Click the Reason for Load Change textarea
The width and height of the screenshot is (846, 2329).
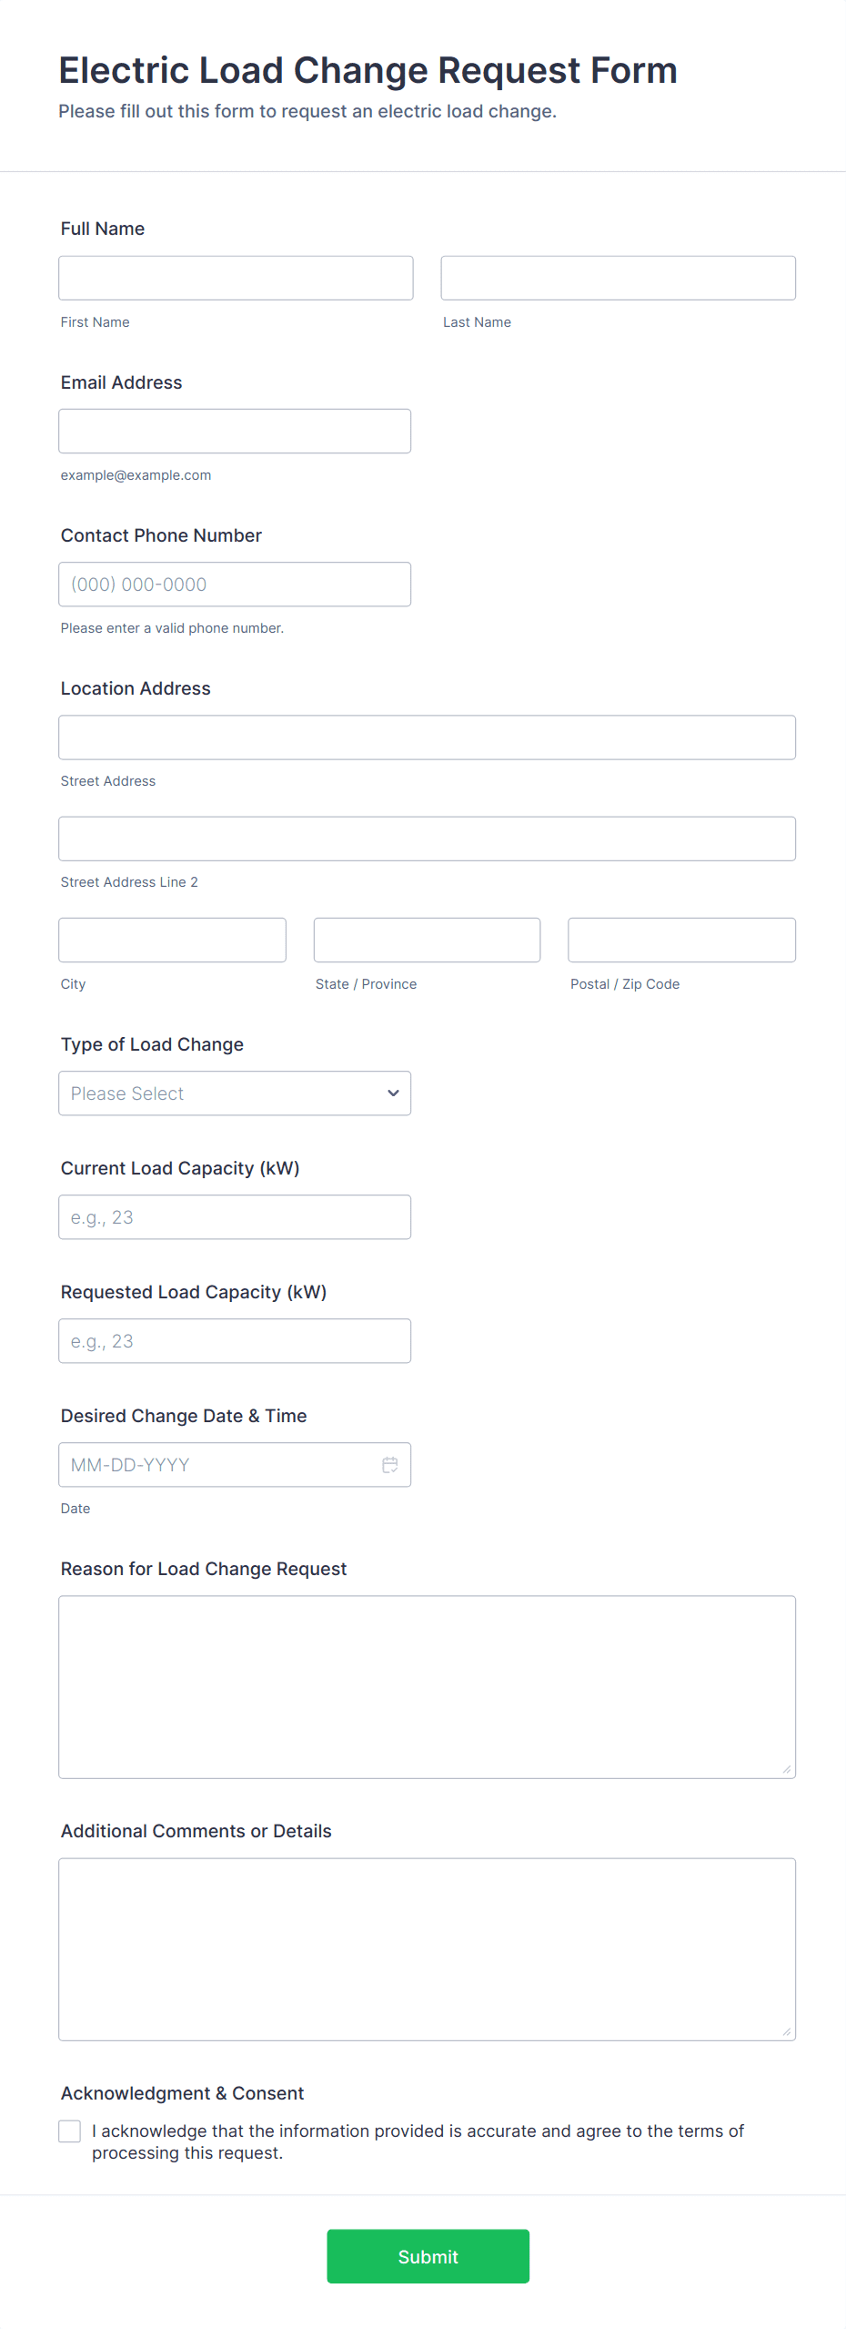427,1686
